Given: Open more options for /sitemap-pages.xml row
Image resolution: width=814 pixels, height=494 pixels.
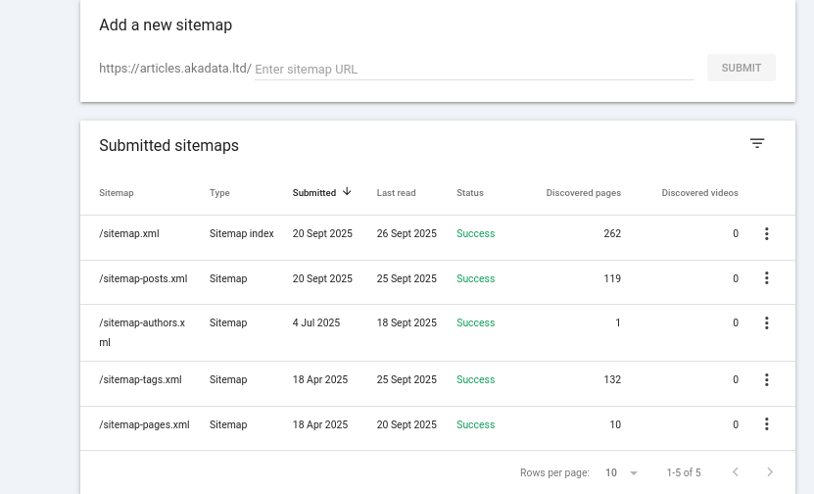Looking at the screenshot, I should coord(766,424).
